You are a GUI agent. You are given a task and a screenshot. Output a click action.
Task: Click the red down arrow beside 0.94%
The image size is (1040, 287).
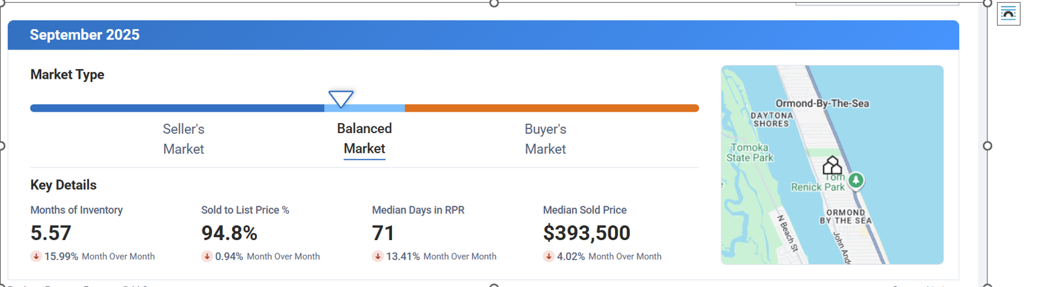[206, 256]
